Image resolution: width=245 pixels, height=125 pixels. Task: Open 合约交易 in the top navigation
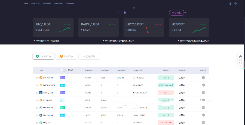(47, 4)
